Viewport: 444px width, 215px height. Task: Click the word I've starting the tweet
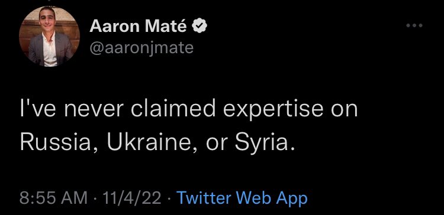point(38,109)
